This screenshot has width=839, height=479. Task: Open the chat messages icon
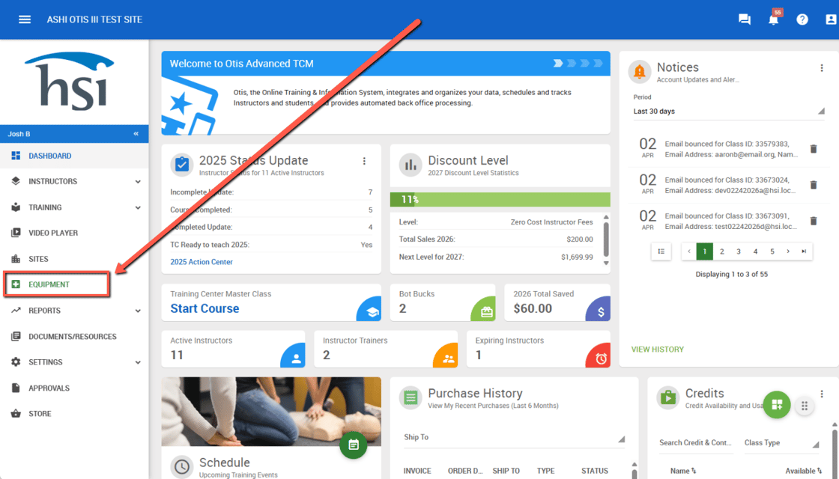click(x=744, y=19)
